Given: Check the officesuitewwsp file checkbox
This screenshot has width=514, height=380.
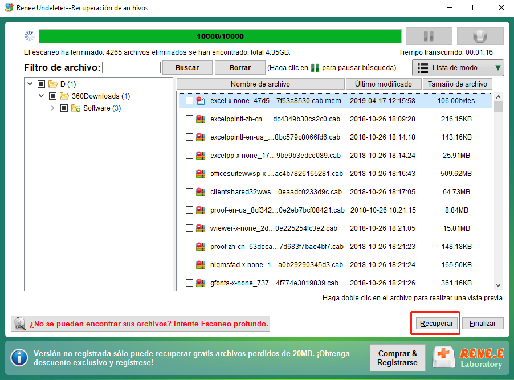Looking at the screenshot, I should [189, 173].
